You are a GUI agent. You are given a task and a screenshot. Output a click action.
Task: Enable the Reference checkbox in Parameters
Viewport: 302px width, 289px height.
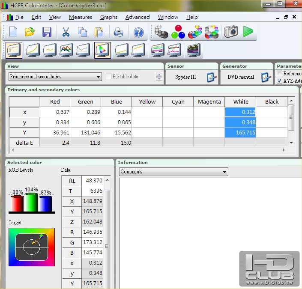click(x=280, y=74)
